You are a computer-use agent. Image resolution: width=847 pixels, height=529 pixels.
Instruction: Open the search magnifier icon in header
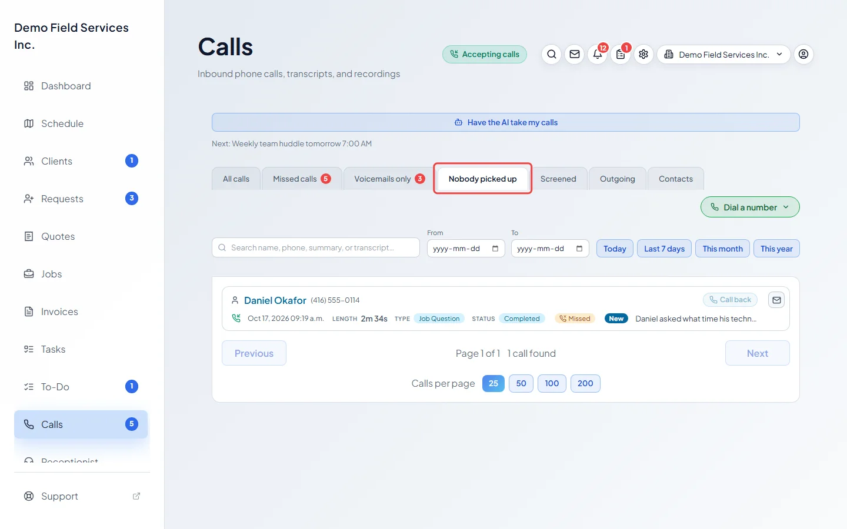[x=552, y=55]
